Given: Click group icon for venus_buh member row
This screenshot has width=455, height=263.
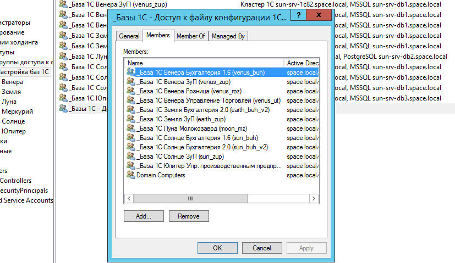Looking at the screenshot, I should point(130,72).
